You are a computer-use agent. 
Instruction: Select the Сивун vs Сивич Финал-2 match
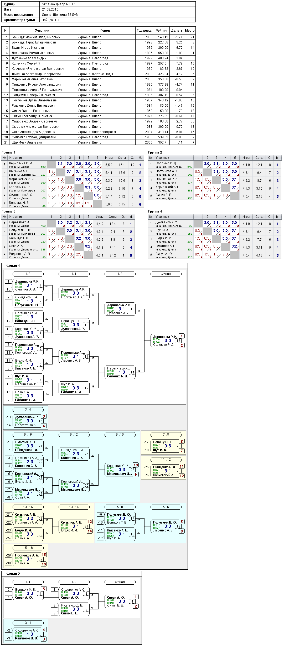tap(120, 601)
